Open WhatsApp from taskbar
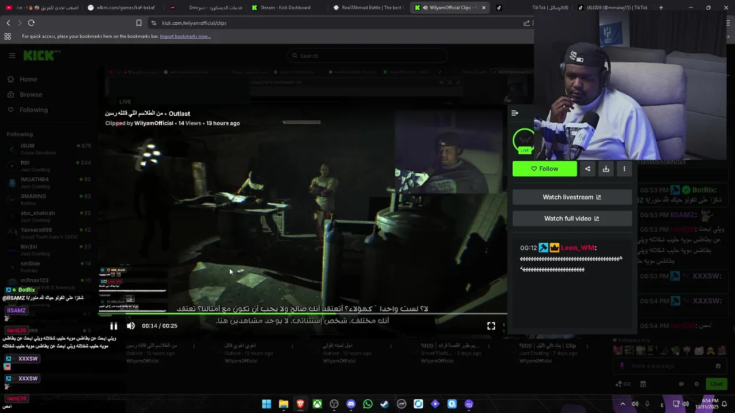 click(x=367, y=404)
